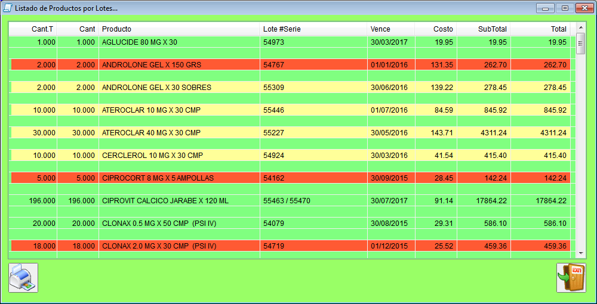The width and height of the screenshot is (597, 304).
Task: Click the Costo column header
Action: (x=436, y=29)
